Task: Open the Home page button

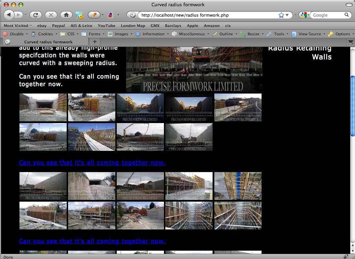Action: 66,15
